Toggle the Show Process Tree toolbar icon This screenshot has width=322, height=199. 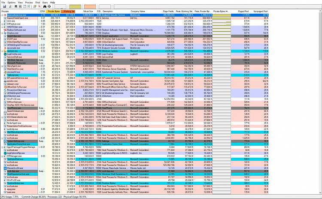point(20,6)
